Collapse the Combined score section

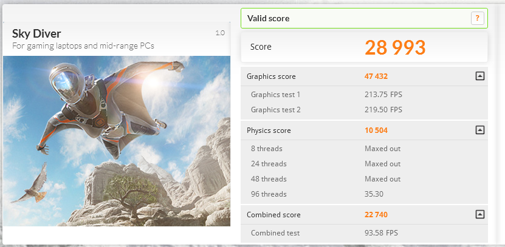(480, 214)
